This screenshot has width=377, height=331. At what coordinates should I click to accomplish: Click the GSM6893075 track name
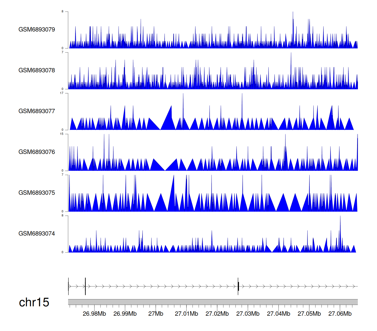pos(37,193)
